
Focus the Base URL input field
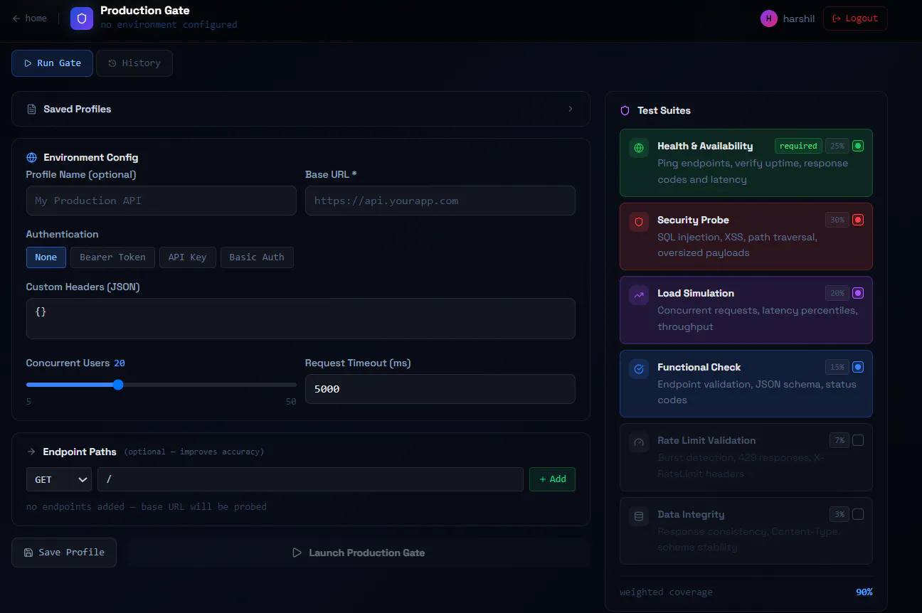(x=440, y=201)
